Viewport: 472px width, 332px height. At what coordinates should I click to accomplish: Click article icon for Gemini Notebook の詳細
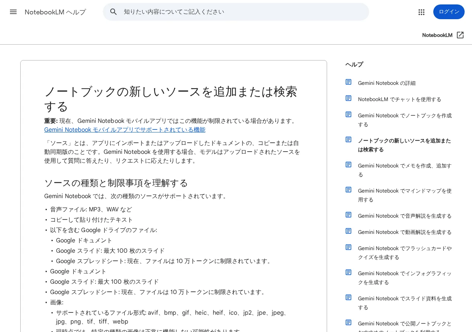(x=348, y=82)
